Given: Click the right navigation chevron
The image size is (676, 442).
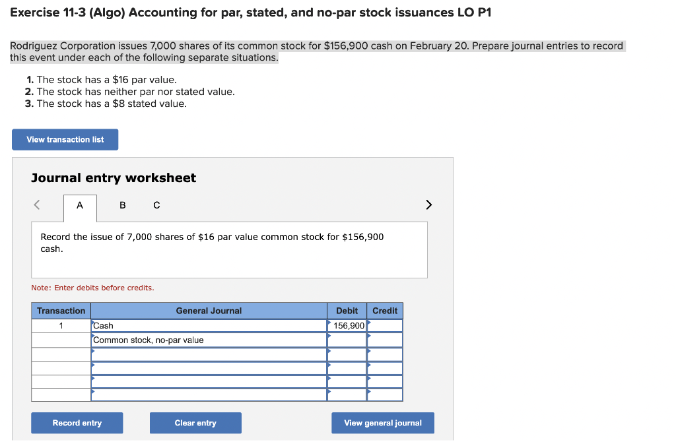Looking at the screenshot, I should click(428, 205).
